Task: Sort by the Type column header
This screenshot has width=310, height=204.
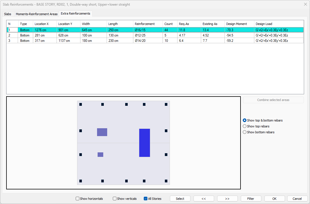Action: 26,24
